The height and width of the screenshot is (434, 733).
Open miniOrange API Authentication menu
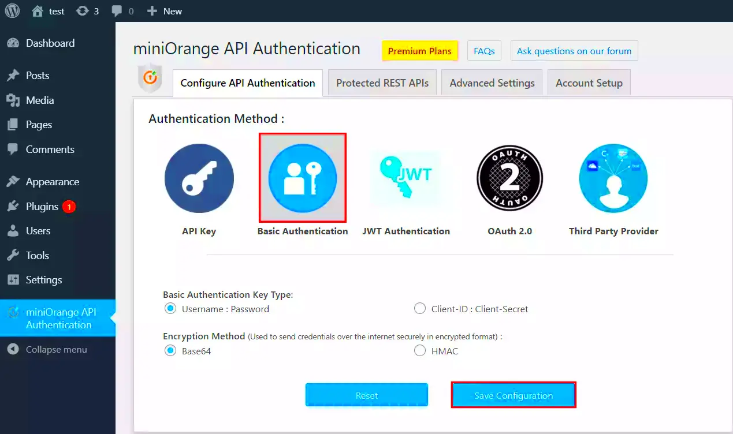pyautogui.click(x=58, y=318)
